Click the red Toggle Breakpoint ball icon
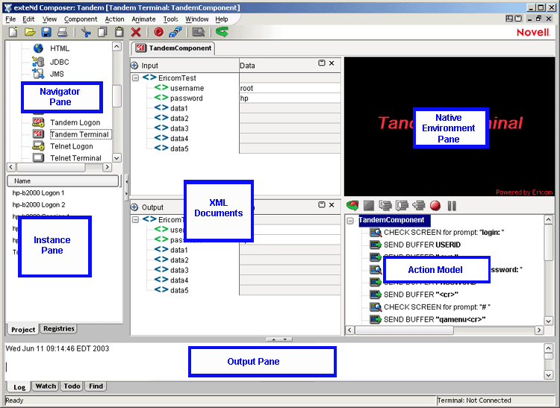Screen dimensions: 560x408 pyautogui.click(x=435, y=205)
